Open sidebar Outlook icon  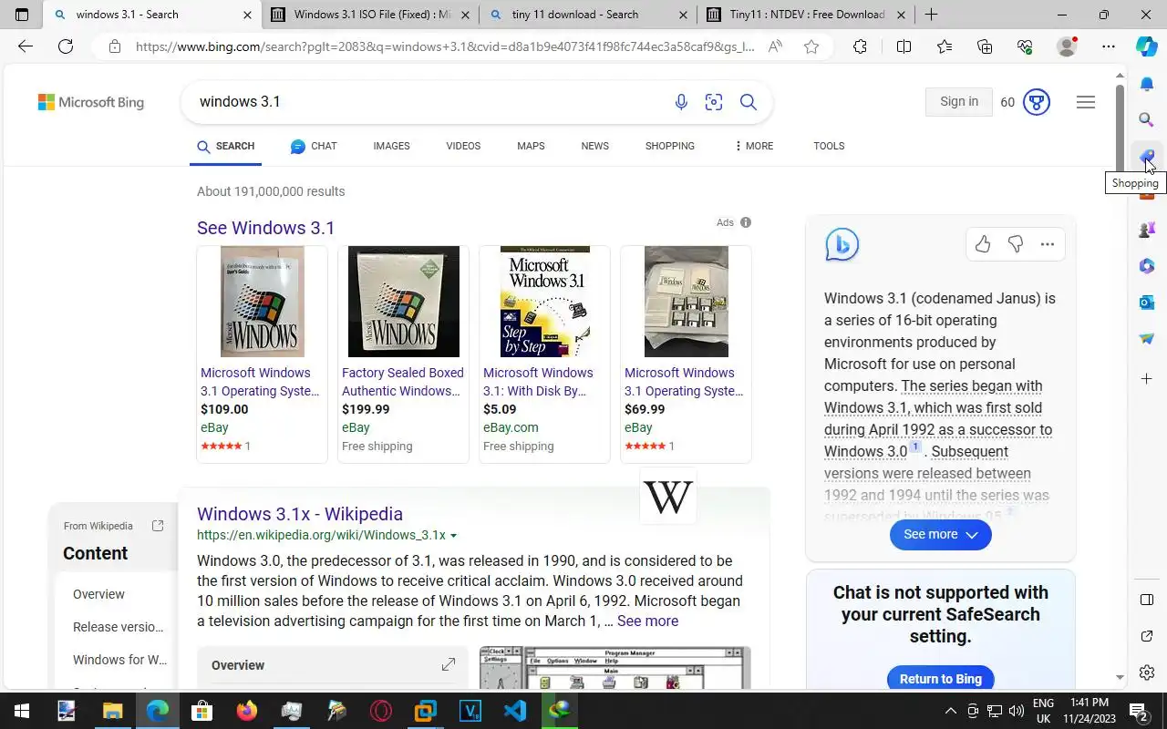1147,302
